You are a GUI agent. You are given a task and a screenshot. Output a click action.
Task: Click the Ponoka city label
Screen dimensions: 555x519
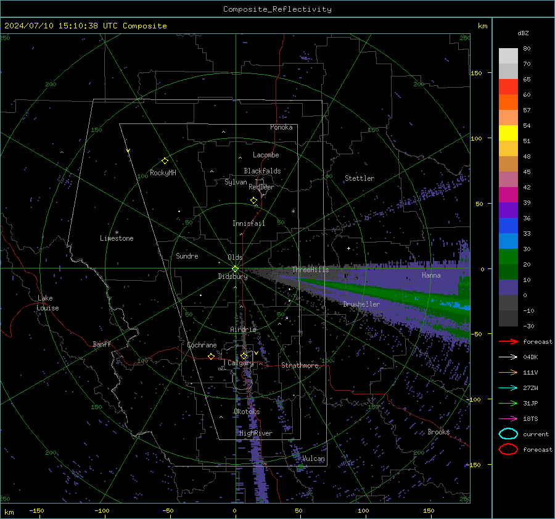click(x=281, y=127)
